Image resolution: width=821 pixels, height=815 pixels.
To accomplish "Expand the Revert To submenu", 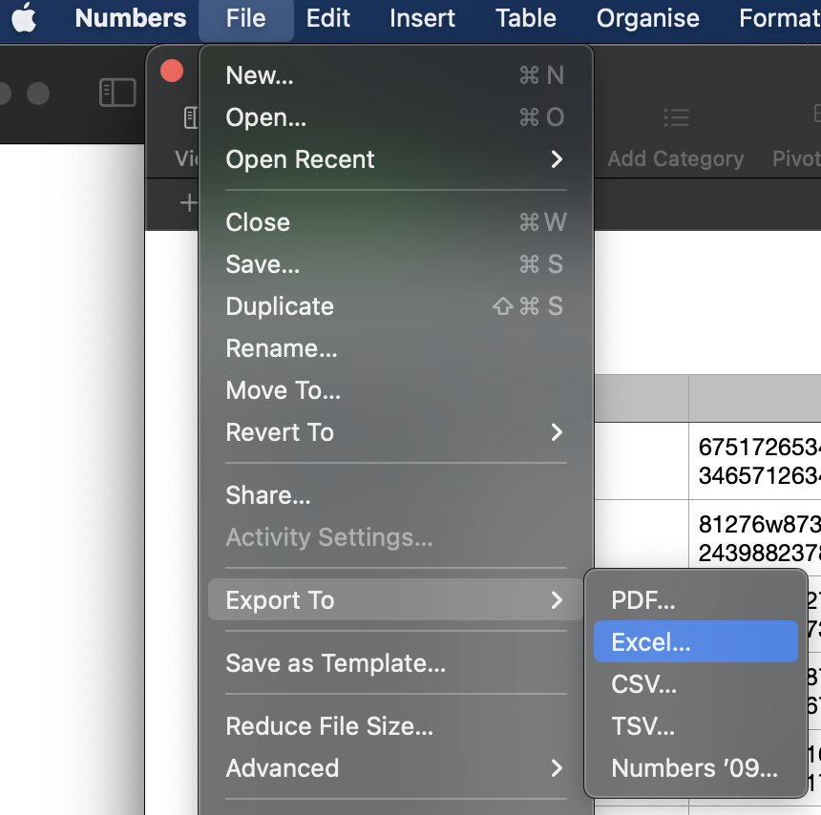I will (396, 432).
